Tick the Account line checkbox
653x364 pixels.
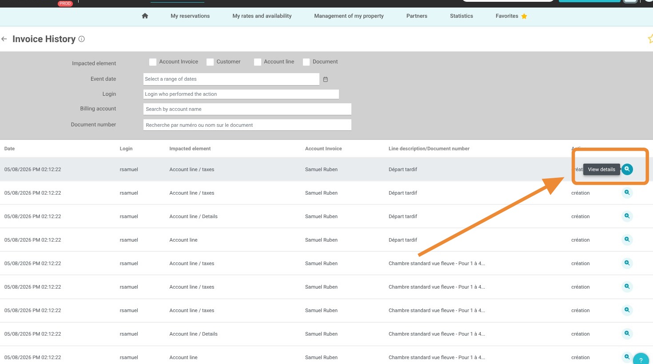coord(258,62)
